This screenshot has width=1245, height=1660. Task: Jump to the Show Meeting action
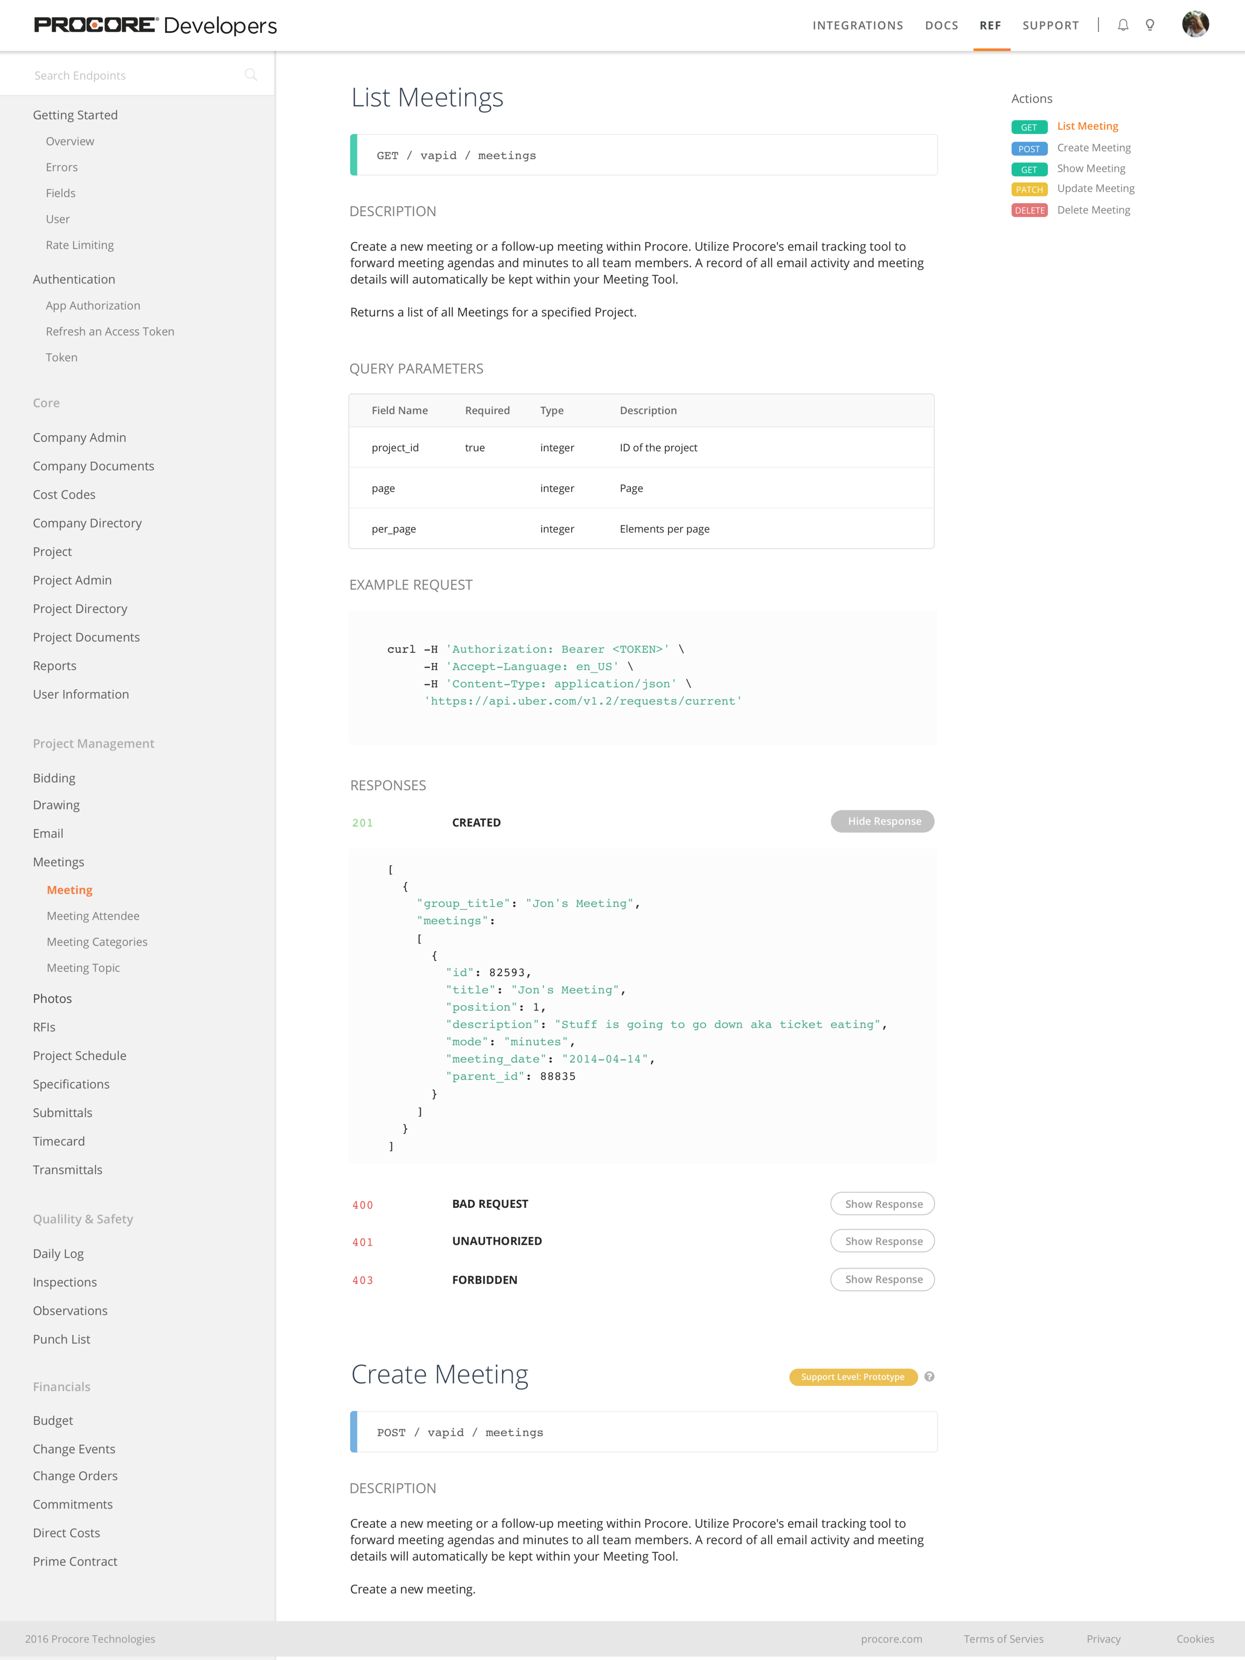pyautogui.click(x=1091, y=169)
